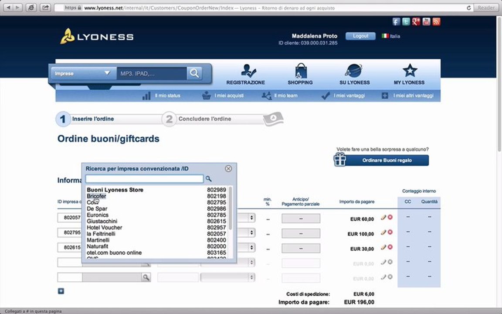This screenshot has width=502, height=314.
Task: Select Naturafit in the list
Action: [x=97, y=246]
